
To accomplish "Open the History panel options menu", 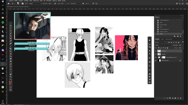I will pyautogui.click(x=183, y=17).
